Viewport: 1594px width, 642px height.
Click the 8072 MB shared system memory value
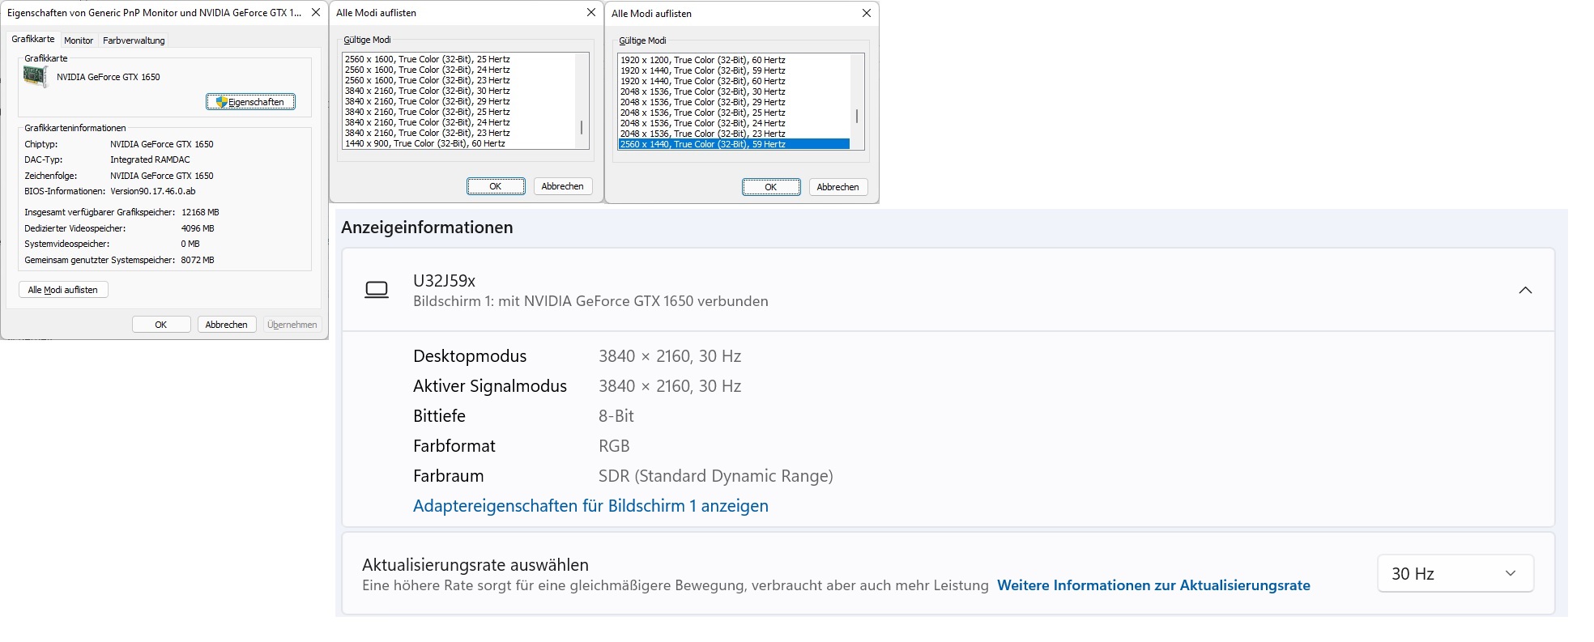click(198, 260)
